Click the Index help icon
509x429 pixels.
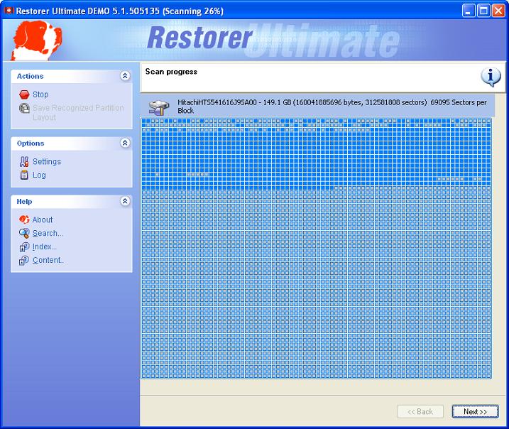pos(24,247)
